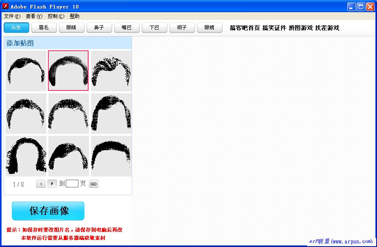This screenshot has width=377, height=247.
Task: Go to previous page arrow button
Action: [x=41, y=184]
